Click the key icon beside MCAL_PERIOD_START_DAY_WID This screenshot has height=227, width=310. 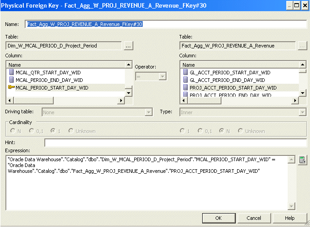coord(11,87)
